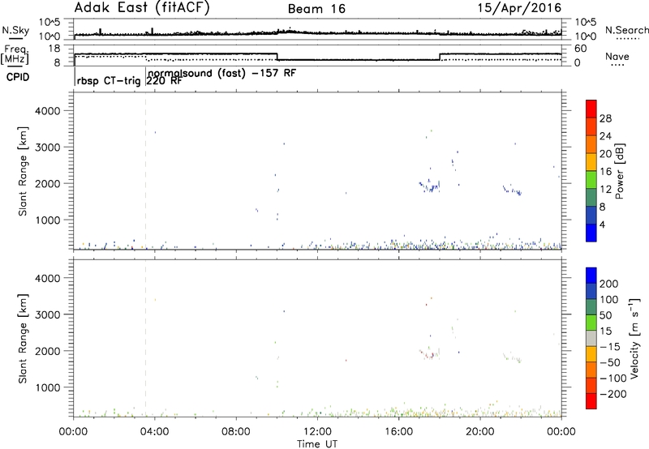The width and height of the screenshot is (649, 449).
Task: Click the green 12 dB power swatch
Action: (591, 180)
